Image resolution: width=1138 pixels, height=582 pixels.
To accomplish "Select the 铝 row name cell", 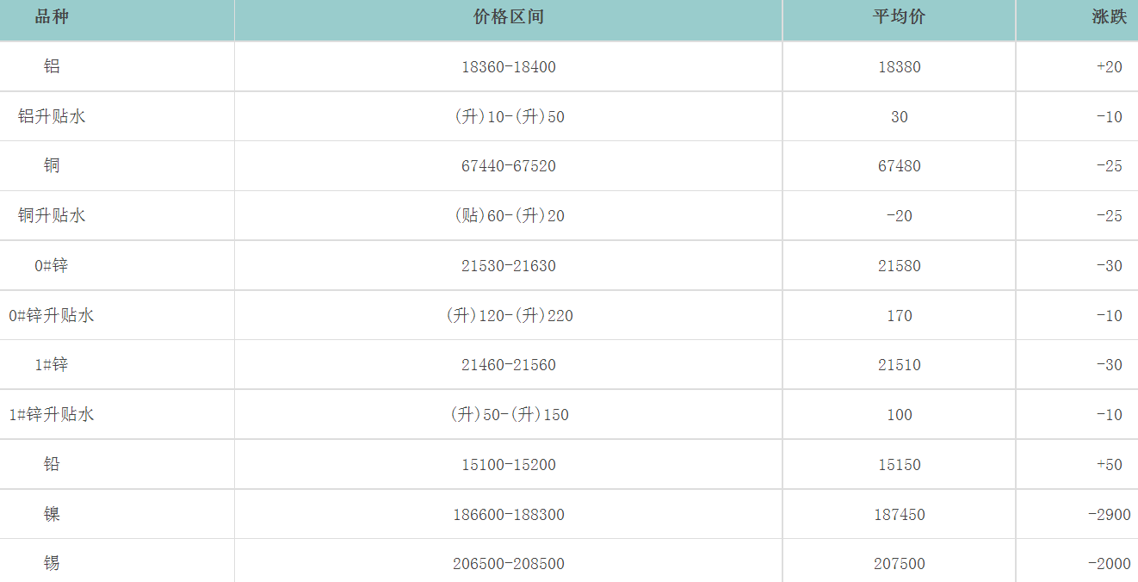I will pyautogui.click(x=52, y=66).
